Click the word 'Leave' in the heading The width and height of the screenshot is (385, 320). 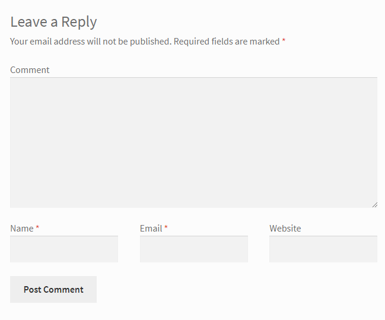(28, 22)
